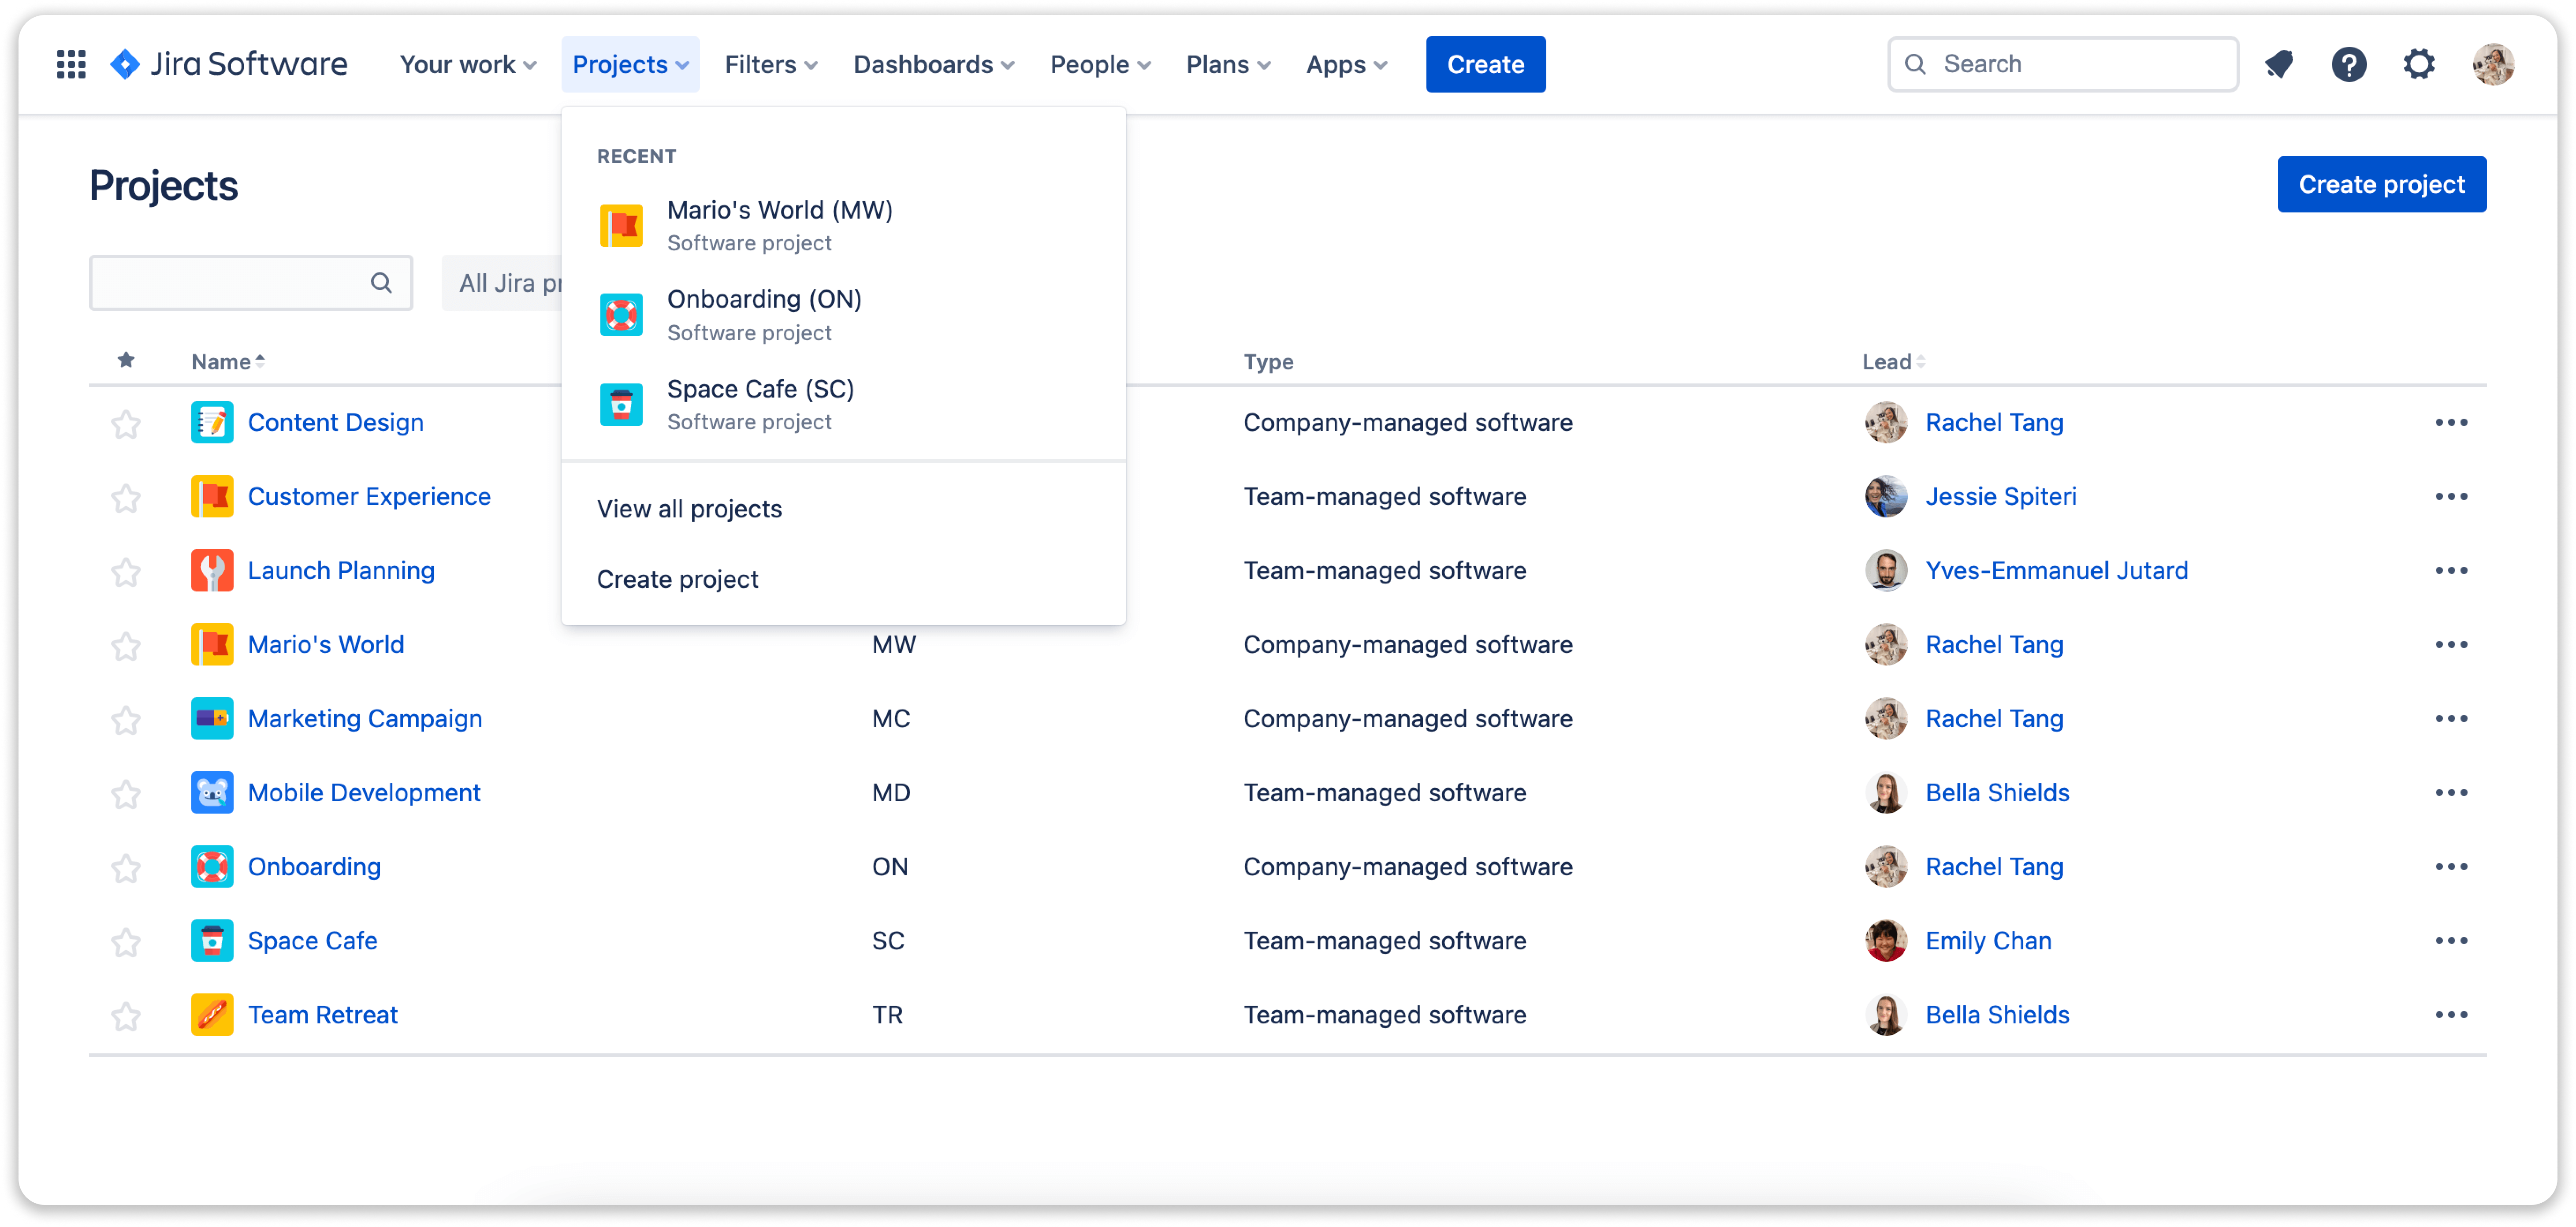Viewport: 2576px width, 1227px height.
Task: Toggle the favorite star for Team Retreat
Action: (125, 1015)
